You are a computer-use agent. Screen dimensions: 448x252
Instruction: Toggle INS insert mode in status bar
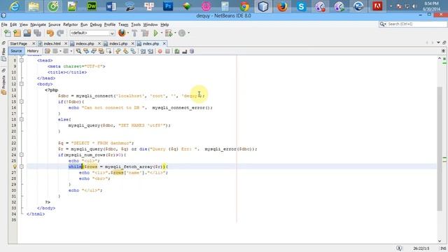[x=443, y=248]
